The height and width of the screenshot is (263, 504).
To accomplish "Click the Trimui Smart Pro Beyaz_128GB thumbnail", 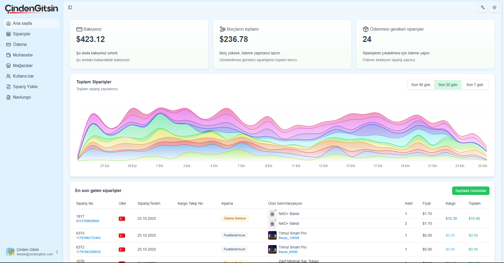I will coord(272,235).
